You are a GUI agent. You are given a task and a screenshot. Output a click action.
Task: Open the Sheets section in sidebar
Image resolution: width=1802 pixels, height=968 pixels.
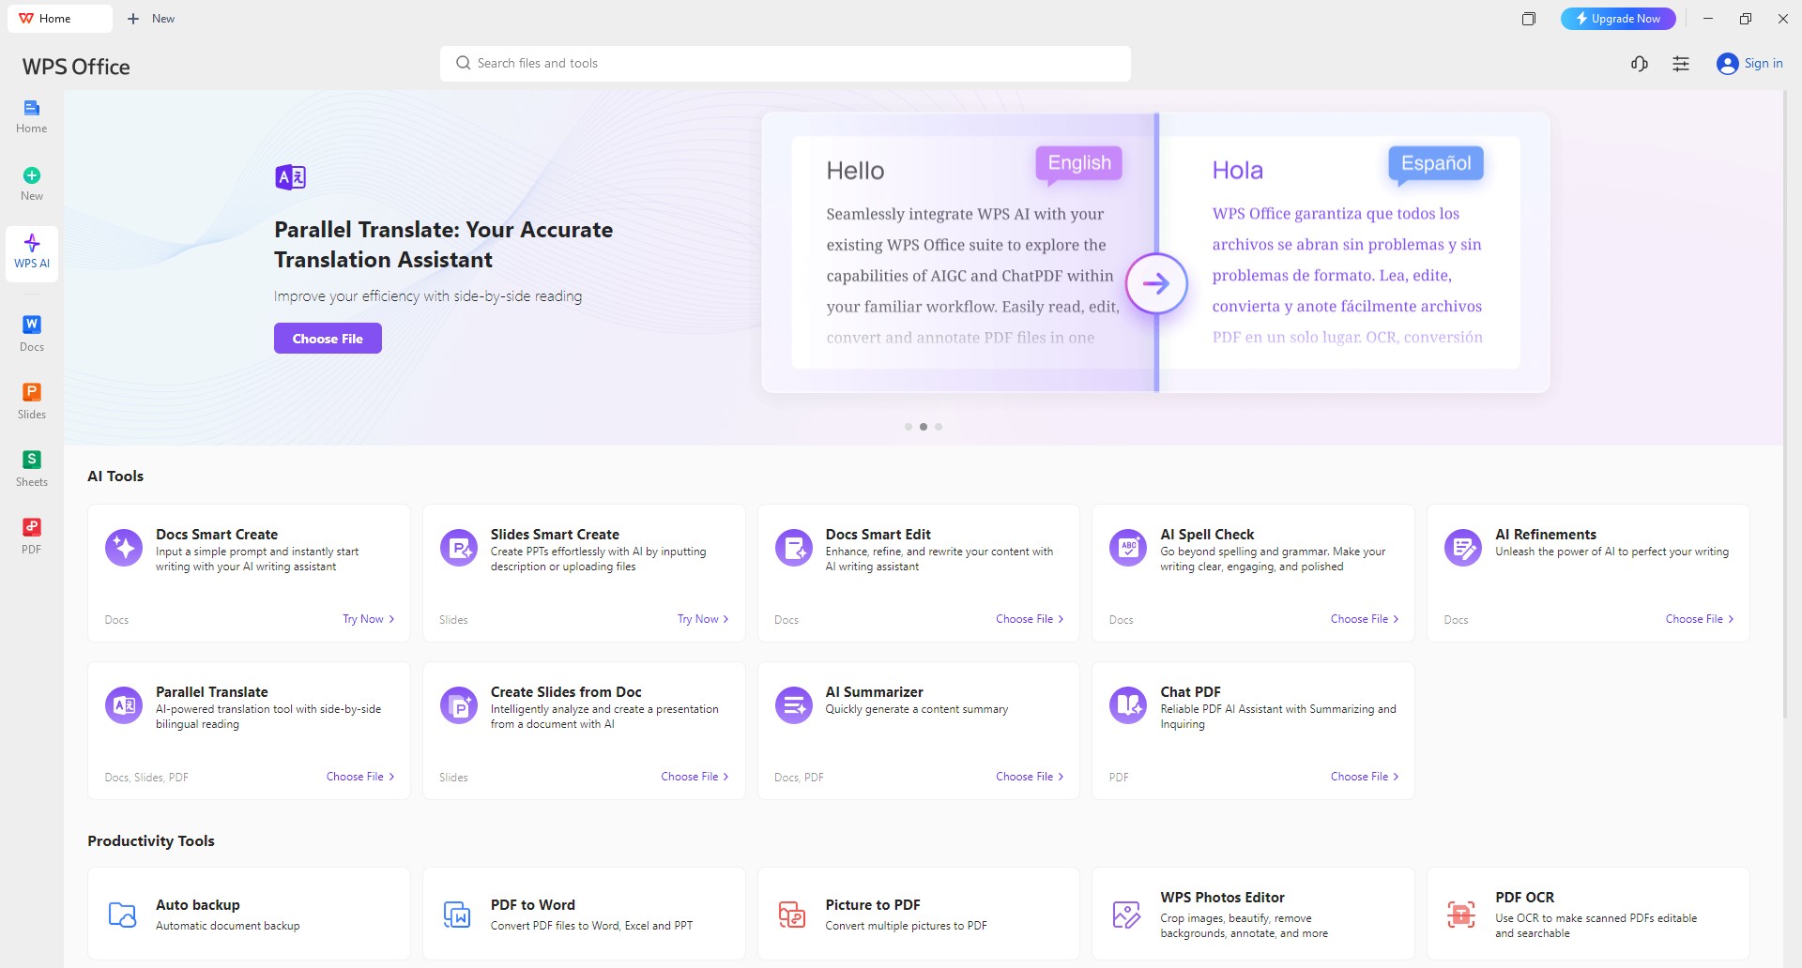coord(32,468)
